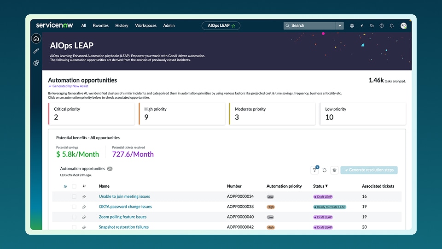442x249 pixels.
Task: Open the user avatar menu
Action: pyautogui.click(x=403, y=26)
